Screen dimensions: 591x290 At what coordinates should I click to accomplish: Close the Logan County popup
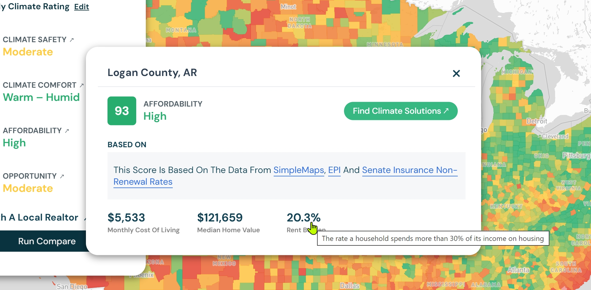pyautogui.click(x=456, y=73)
